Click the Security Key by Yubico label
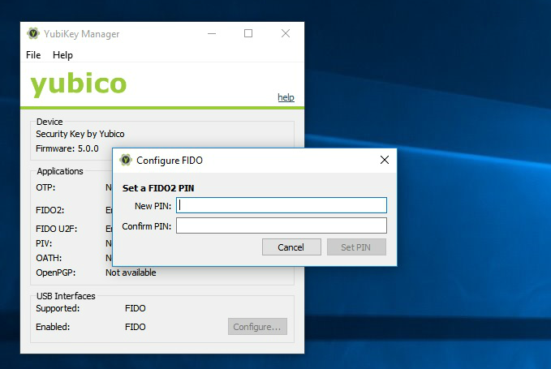 (80, 134)
